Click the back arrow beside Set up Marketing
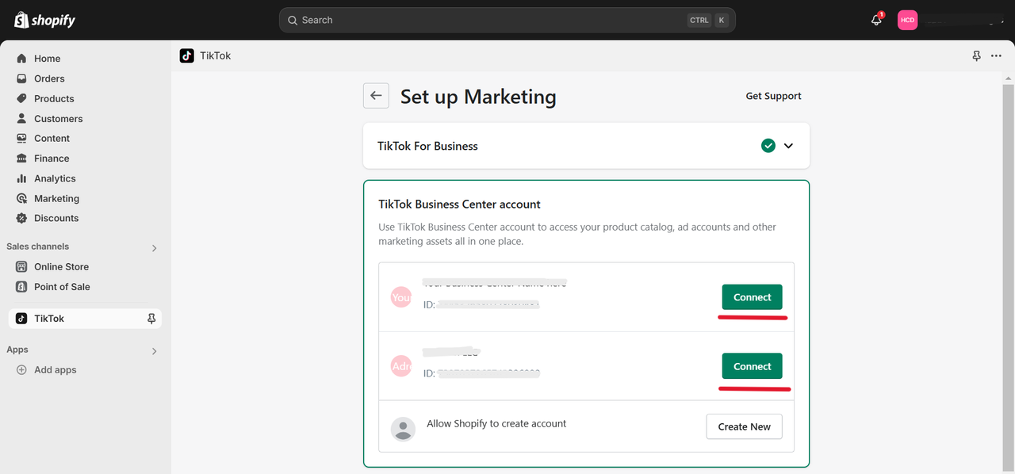The image size is (1015, 474). point(376,96)
